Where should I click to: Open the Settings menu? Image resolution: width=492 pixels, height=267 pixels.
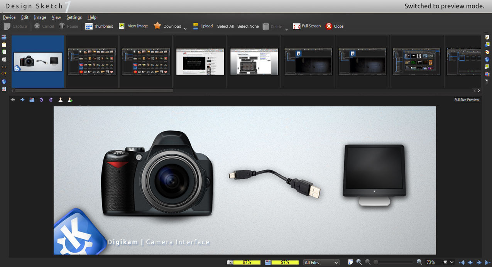pos(74,17)
